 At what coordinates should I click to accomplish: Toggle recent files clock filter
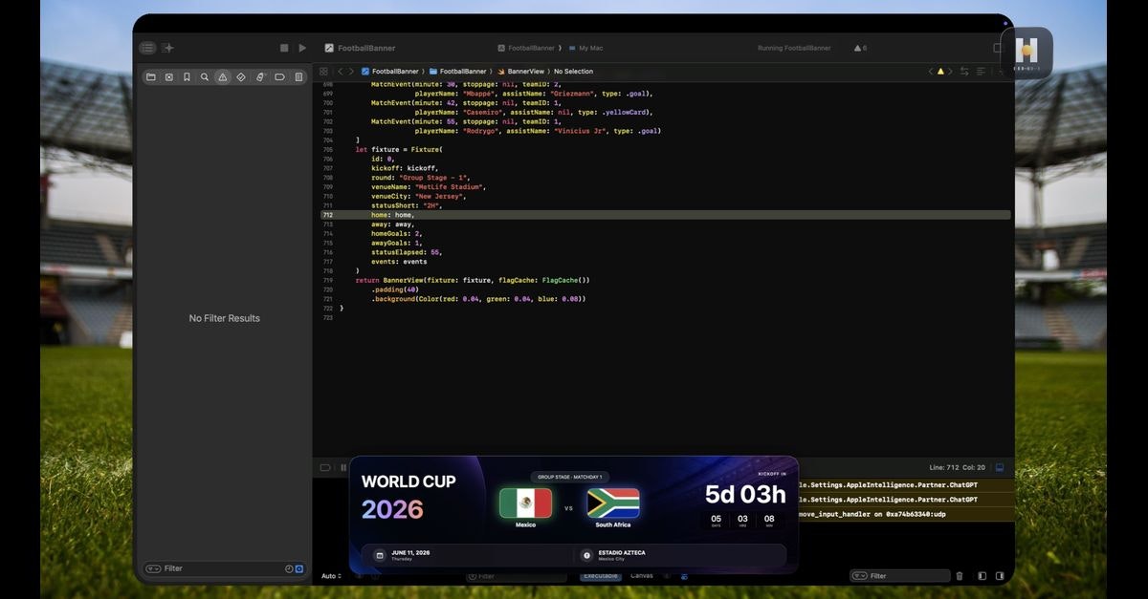pos(289,568)
